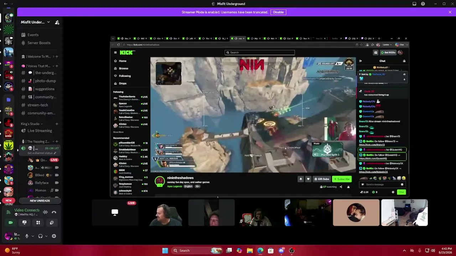This screenshot has height=256, width=456.
Task: Mute your microphone in user panel
Action: (26, 236)
